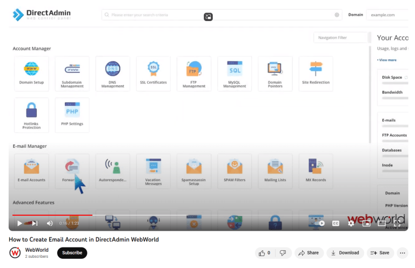Open MySQL Management
Viewport: 415px width, 268px height.
point(235,74)
